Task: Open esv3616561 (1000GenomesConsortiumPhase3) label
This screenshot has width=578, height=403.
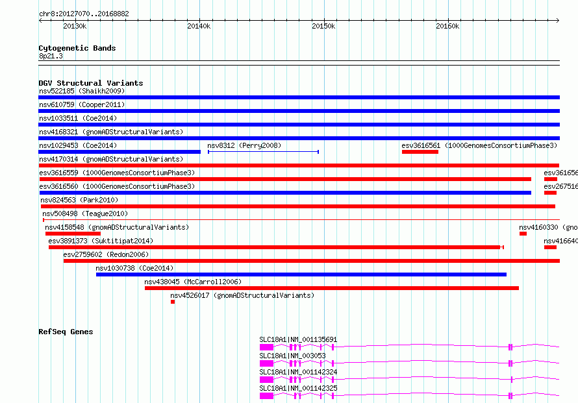Action: click(479, 145)
